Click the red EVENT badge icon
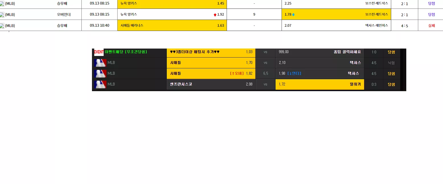The width and height of the screenshot is (443, 184). (99, 52)
